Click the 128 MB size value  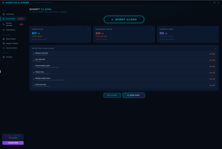tap(212, 73)
